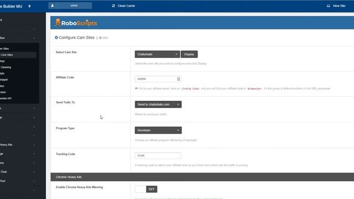The height and width of the screenshot is (199, 354).
Task: Click the View Site link
Action: pyautogui.click(x=336, y=6)
